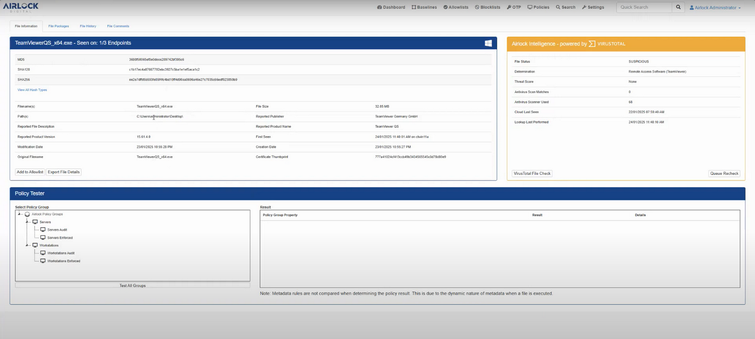Run Test All Groups in Policy Tester
The image size is (755, 339).
(x=132, y=285)
